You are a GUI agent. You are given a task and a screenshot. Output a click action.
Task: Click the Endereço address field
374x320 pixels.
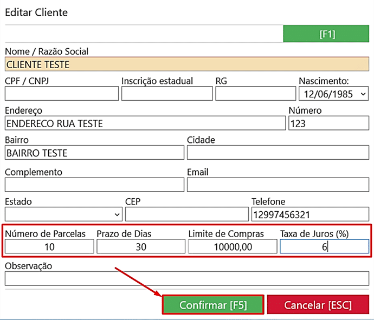(145, 123)
